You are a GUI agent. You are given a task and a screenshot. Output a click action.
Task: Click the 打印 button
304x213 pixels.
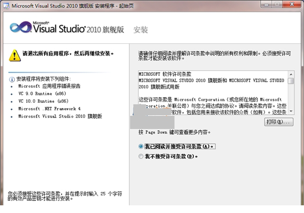pos(279,122)
